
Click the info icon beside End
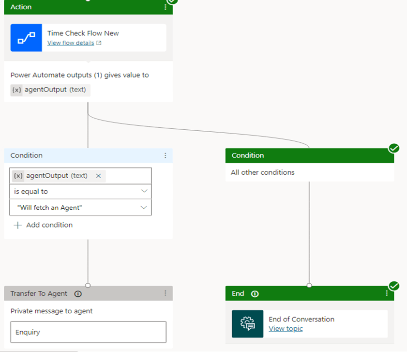point(255,294)
